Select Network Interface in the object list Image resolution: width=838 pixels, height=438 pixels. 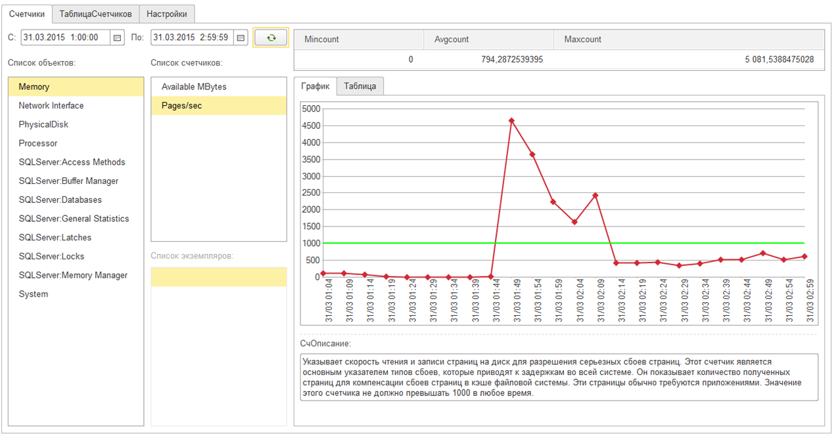coord(51,106)
